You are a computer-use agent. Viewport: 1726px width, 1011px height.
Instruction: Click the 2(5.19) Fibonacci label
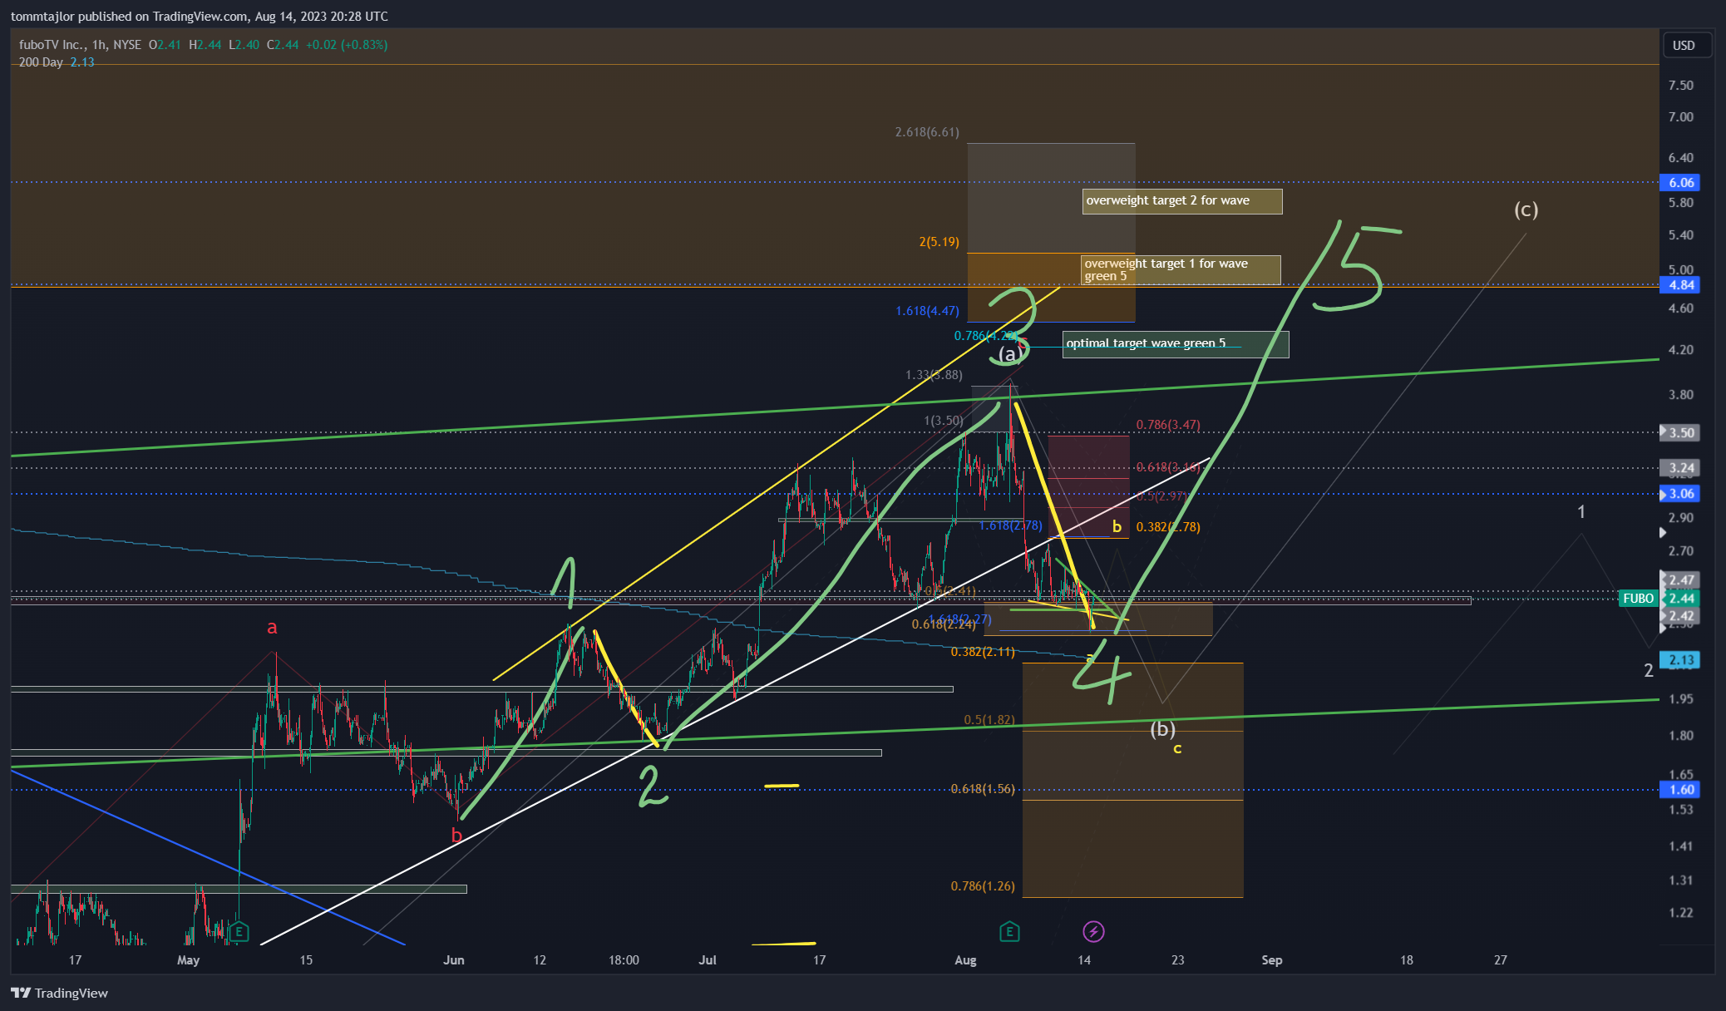pos(939,242)
